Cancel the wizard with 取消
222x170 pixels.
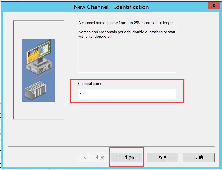(162, 158)
